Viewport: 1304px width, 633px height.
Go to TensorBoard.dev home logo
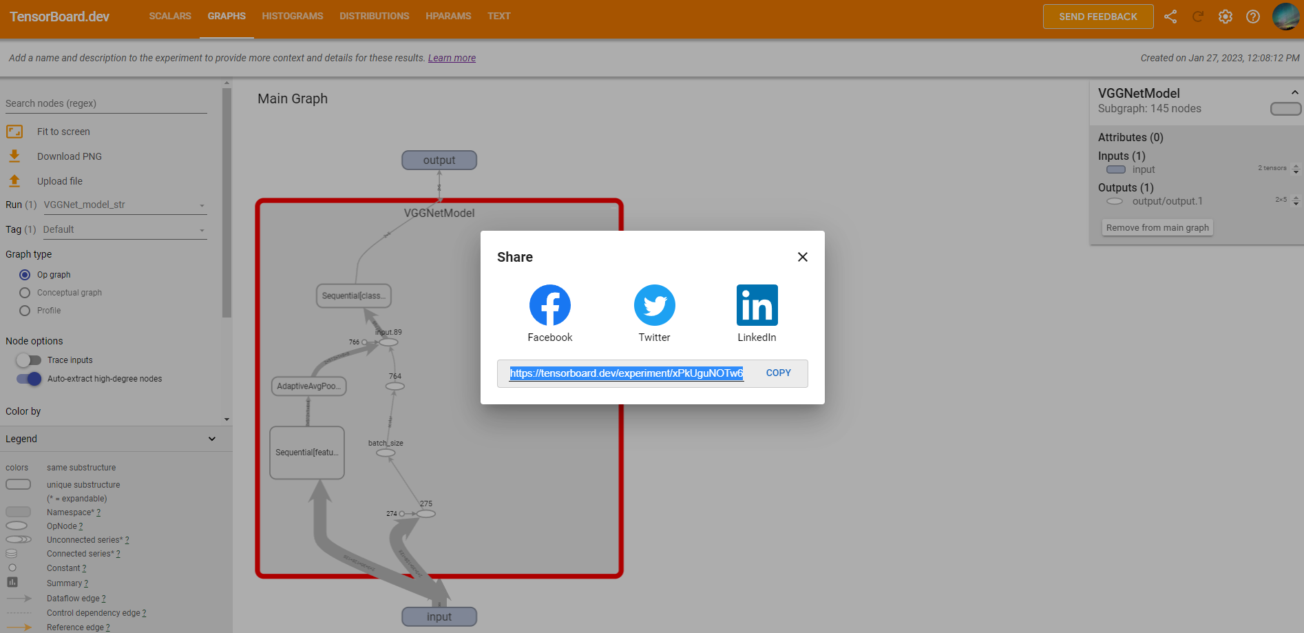(x=59, y=17)
